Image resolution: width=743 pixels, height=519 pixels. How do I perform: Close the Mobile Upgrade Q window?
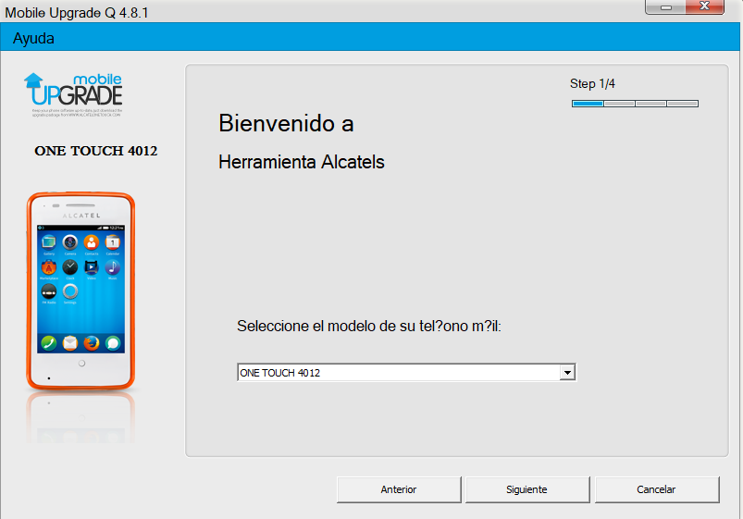(705, 6)
